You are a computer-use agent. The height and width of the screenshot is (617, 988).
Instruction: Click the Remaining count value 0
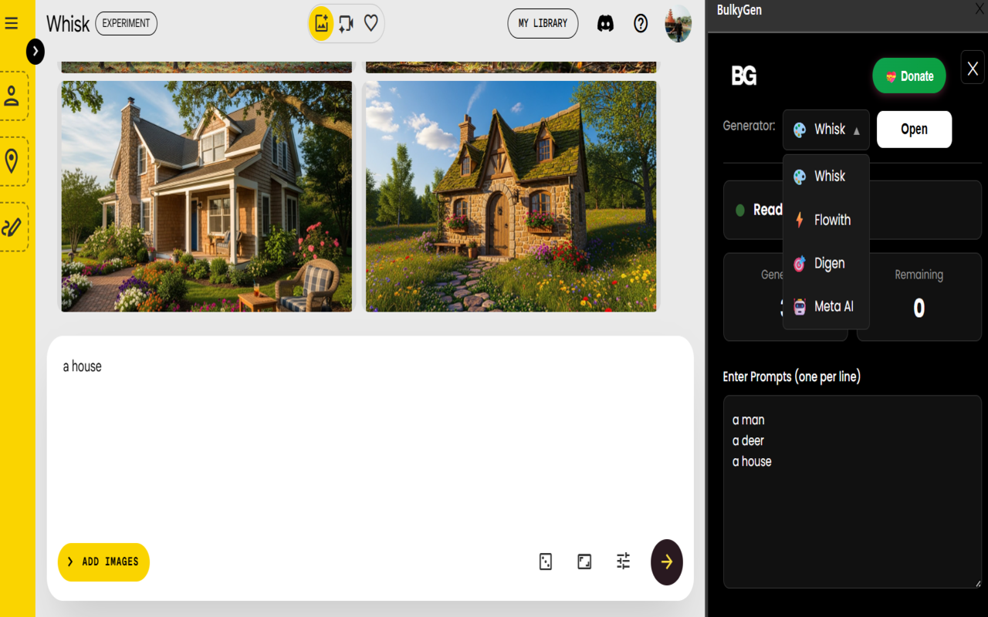pyautogui.click(x=919, y=308)
